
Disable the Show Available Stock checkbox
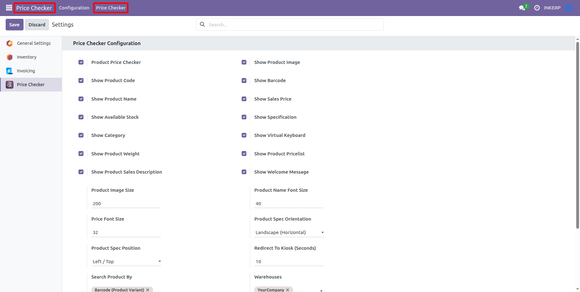[81, 117]
